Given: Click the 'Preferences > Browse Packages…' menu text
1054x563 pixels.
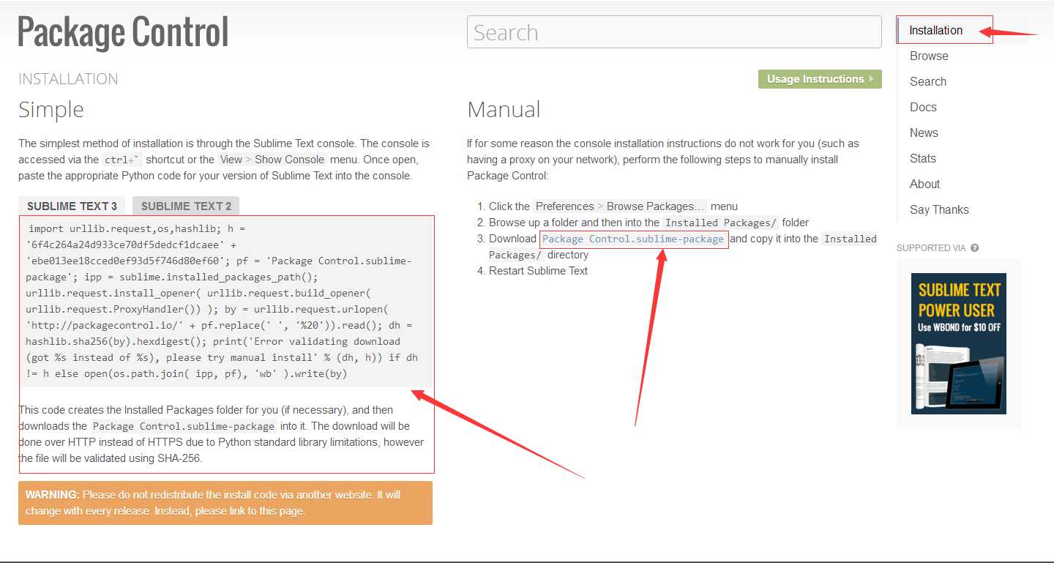Looking at the screenshot, I should 620,206.
